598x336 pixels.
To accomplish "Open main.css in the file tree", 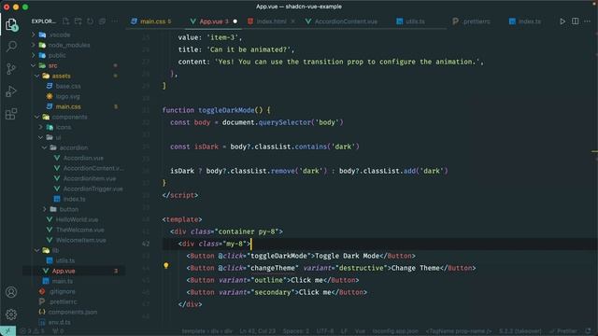I will pos(68,106).
